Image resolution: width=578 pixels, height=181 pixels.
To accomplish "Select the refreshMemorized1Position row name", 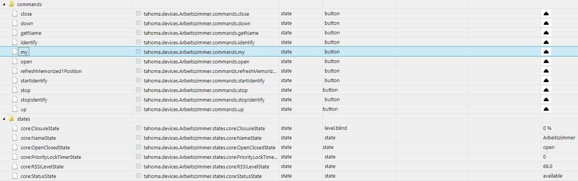I will coord(51,71).
